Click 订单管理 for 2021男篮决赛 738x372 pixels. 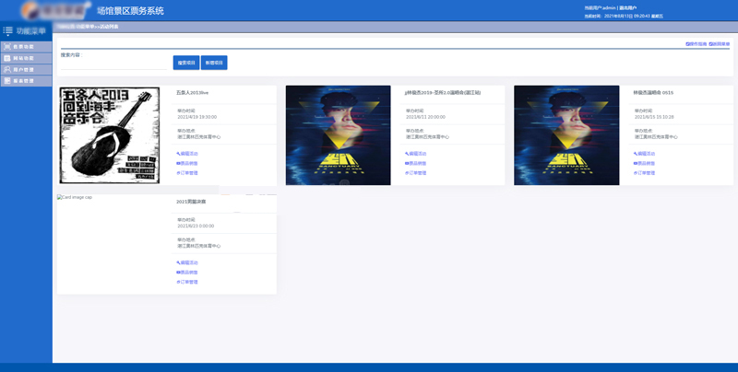click(x=187, y=282)
